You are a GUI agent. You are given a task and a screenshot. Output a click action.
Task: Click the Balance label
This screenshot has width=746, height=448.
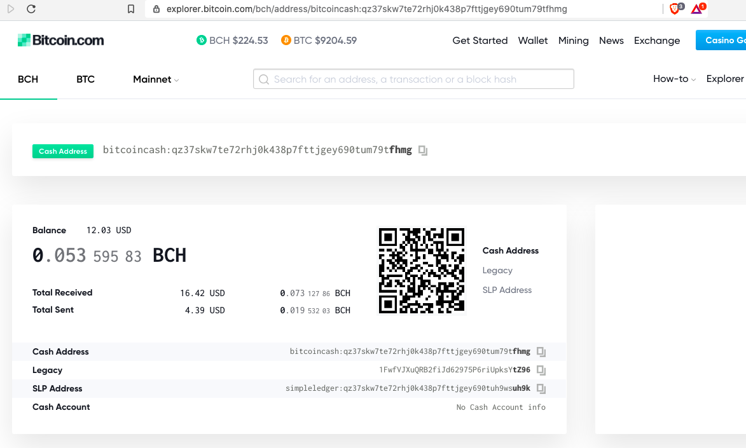(49, 230)
